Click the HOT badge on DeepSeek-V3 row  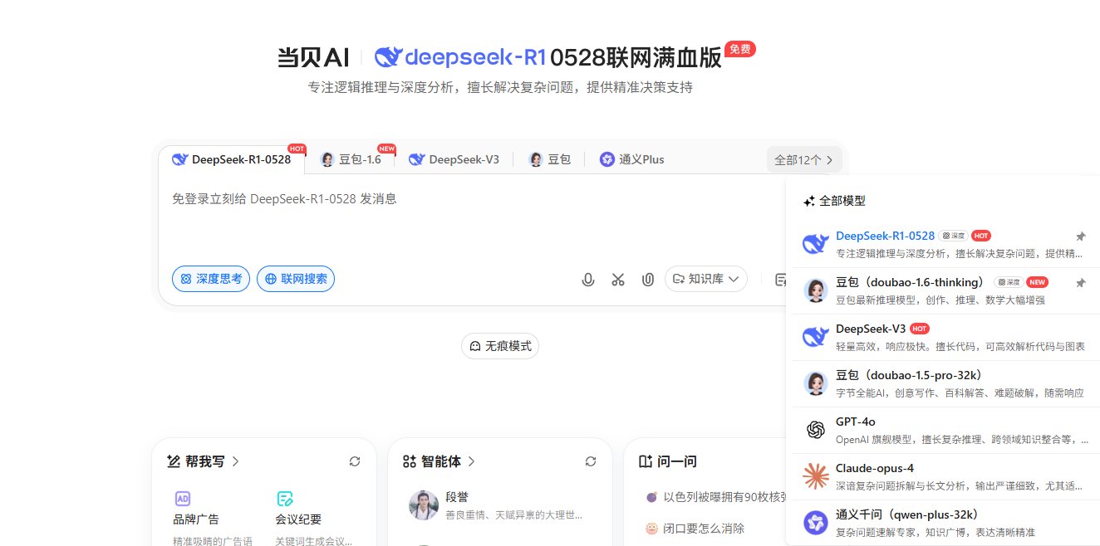[919, 329]
